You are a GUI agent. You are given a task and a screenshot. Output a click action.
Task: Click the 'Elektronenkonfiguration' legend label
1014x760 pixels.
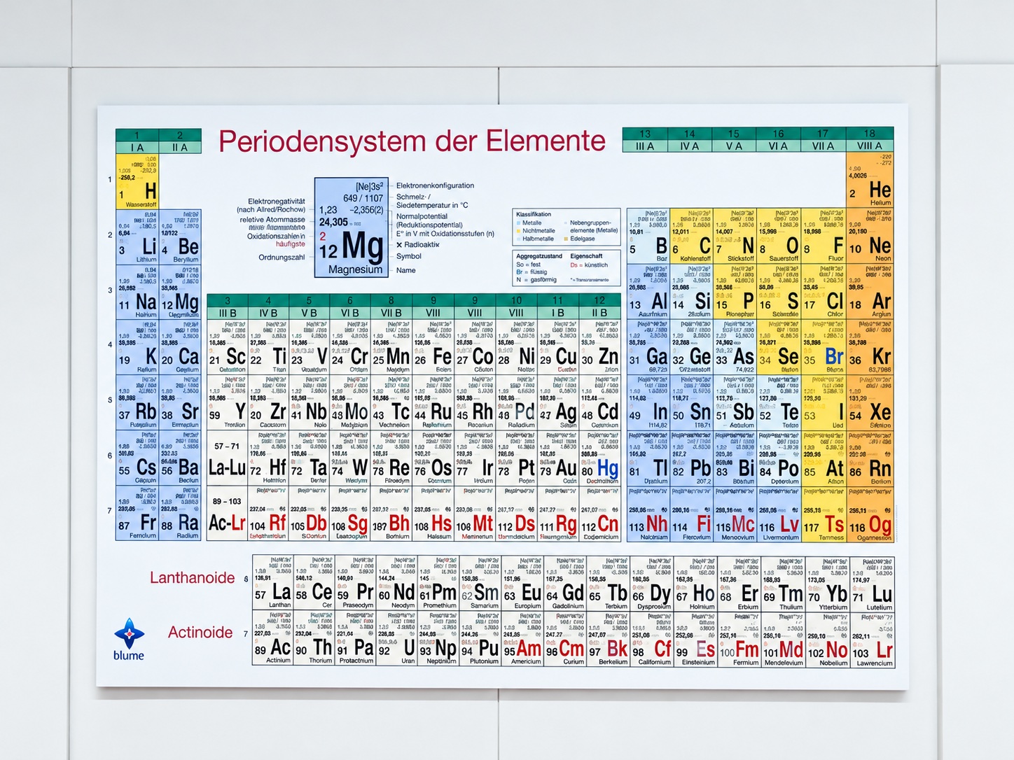[435, 185]
